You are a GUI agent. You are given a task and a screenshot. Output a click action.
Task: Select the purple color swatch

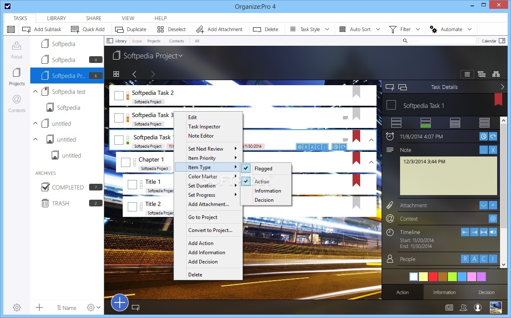481,276
